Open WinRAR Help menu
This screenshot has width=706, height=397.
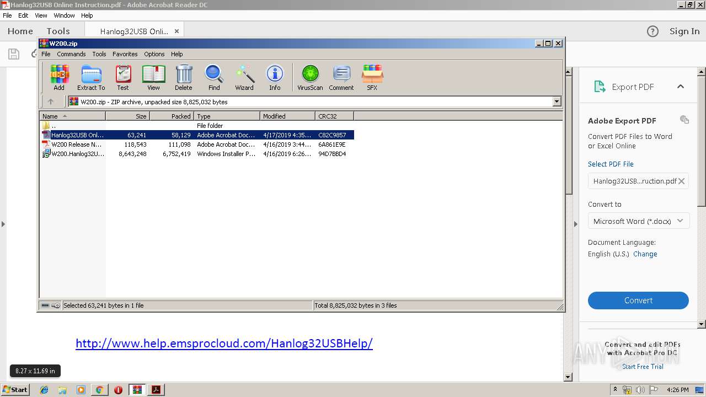pyautogui.click(x=176, y=54)
